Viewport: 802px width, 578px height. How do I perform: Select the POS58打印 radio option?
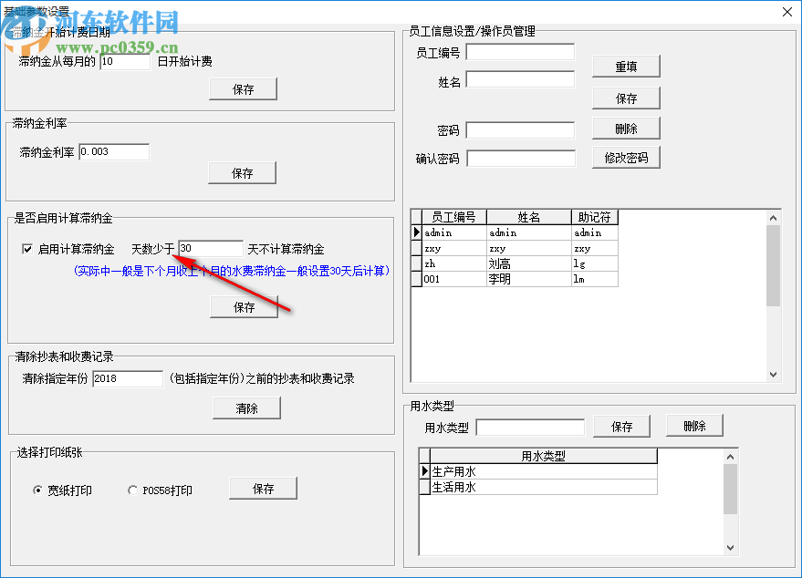132,490
